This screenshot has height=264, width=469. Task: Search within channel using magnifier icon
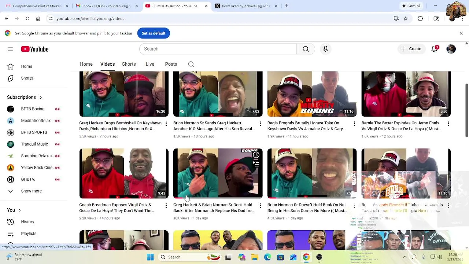click(x=191, y=64)
